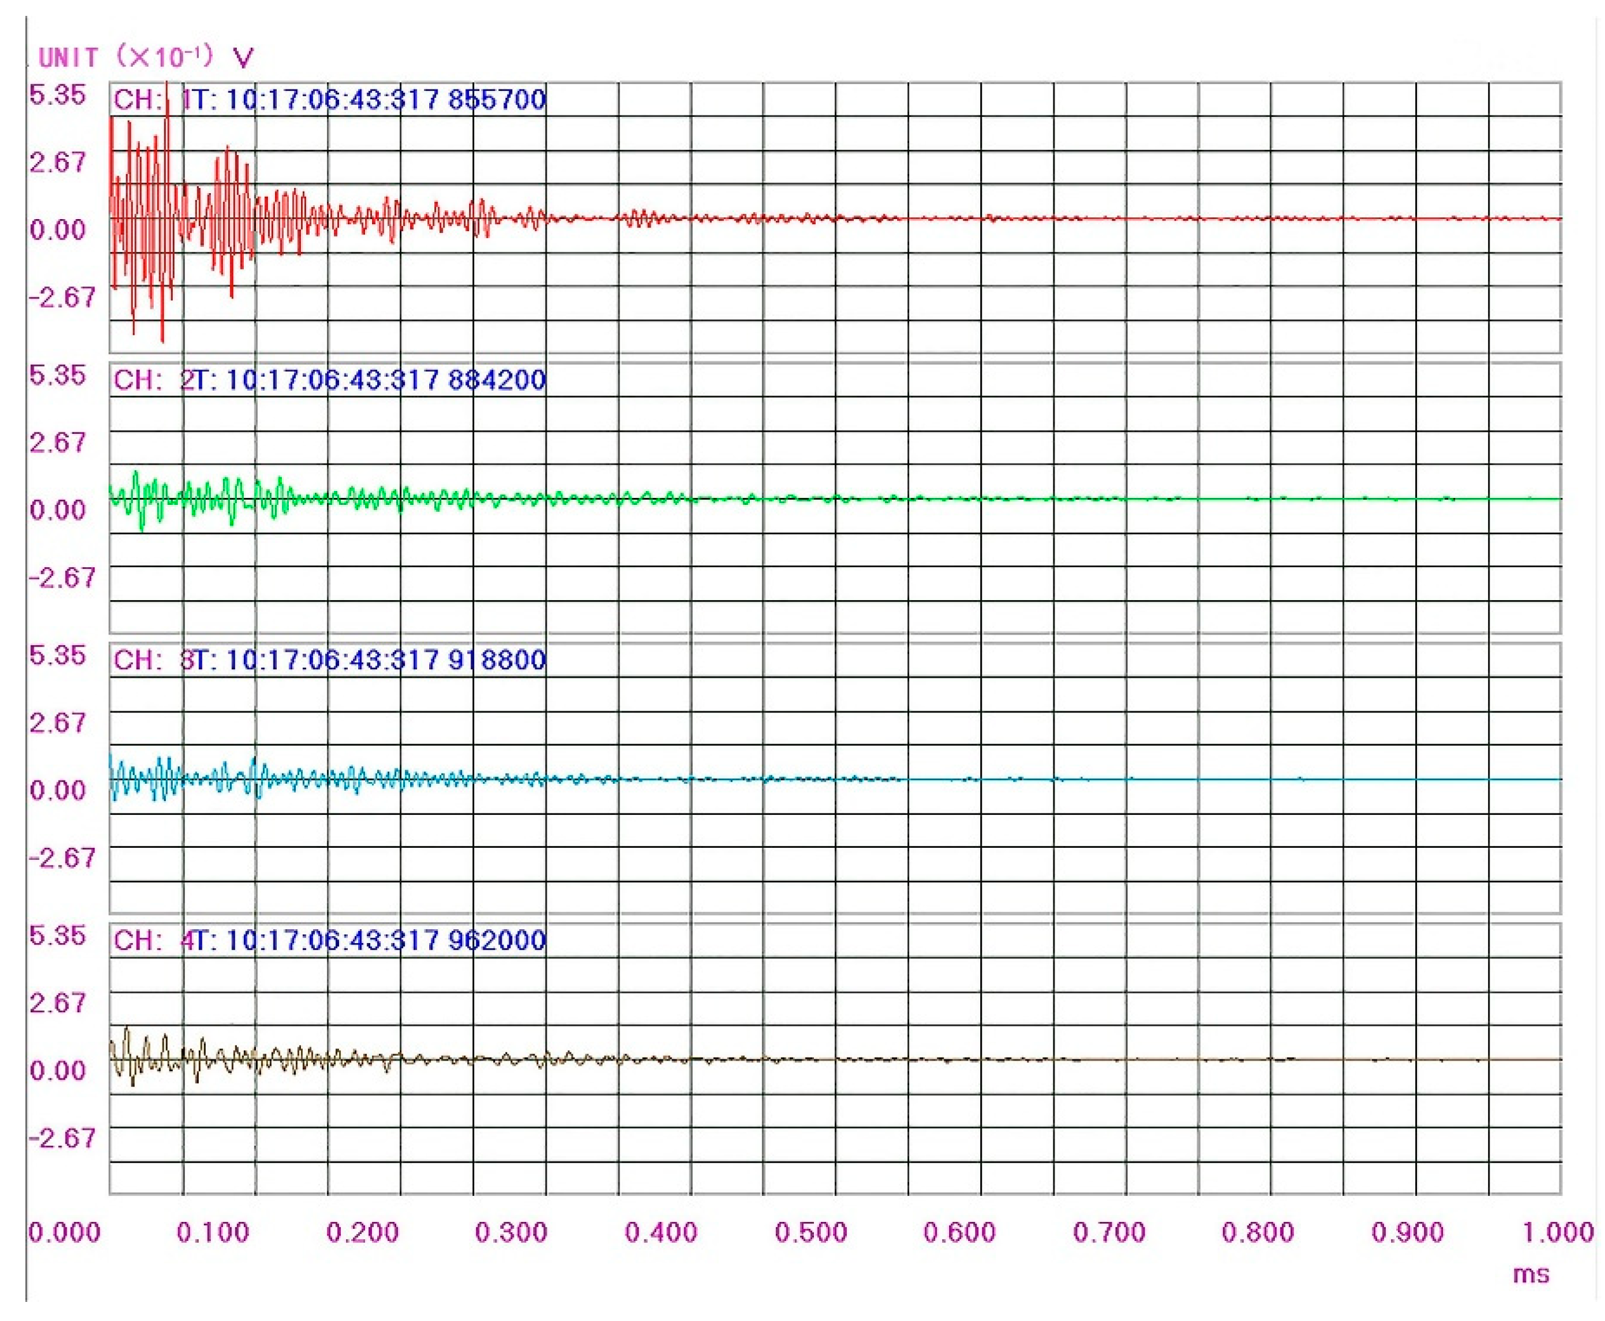This screenshot has height=1321, width=1605.
Task: Click the green channel 2 waveform
Action: click(x=228, y=498)
